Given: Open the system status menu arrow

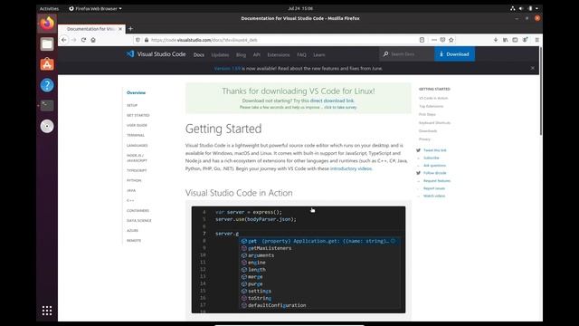Looking at the screenshot, I should coord(536,8).
